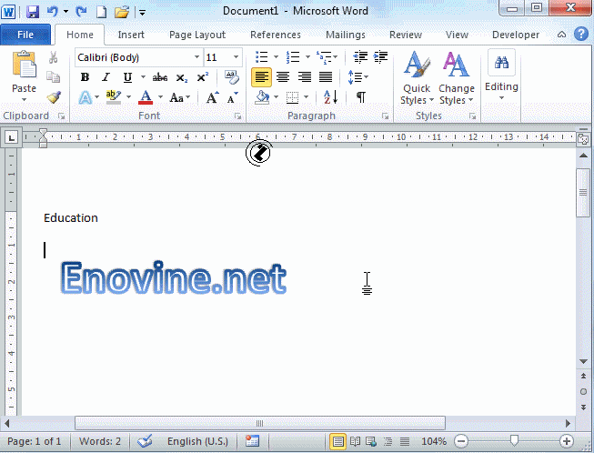
Task: Click the zoom slider handle
Action: (514, 441)
